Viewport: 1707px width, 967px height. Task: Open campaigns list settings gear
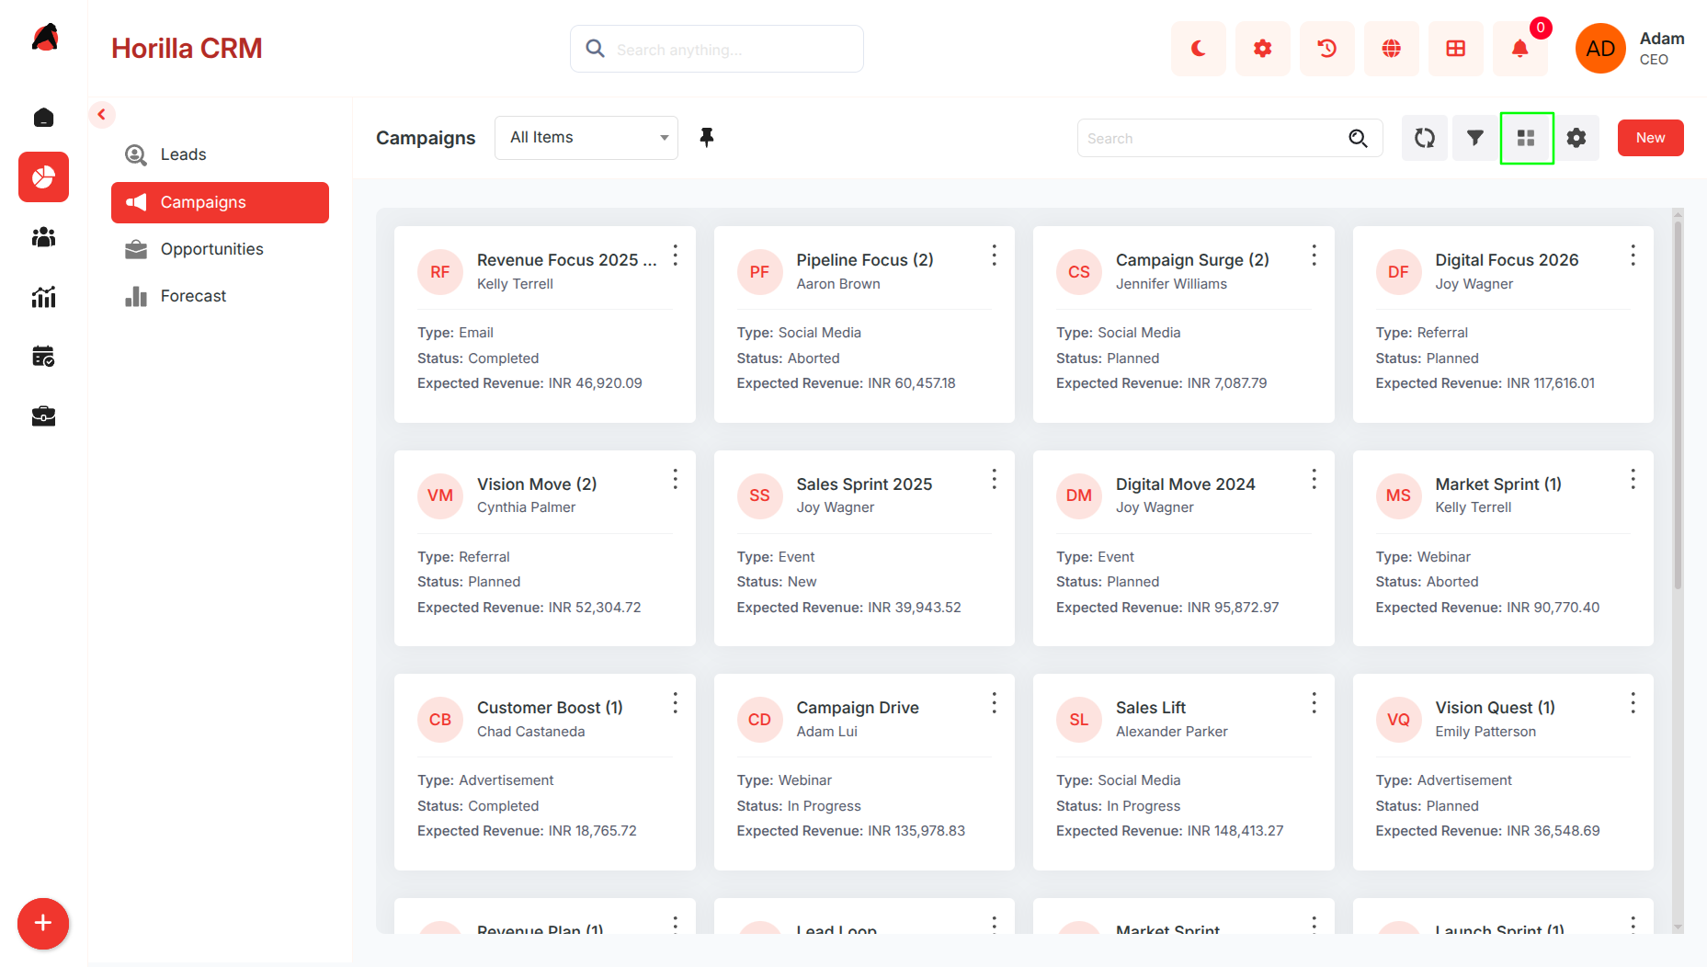pos(1576,138)
